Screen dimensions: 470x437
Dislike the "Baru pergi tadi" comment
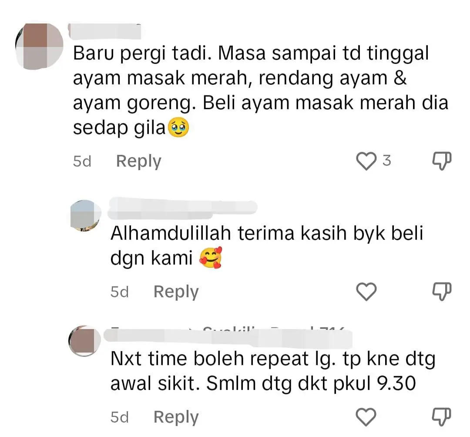tap(442, 161)
